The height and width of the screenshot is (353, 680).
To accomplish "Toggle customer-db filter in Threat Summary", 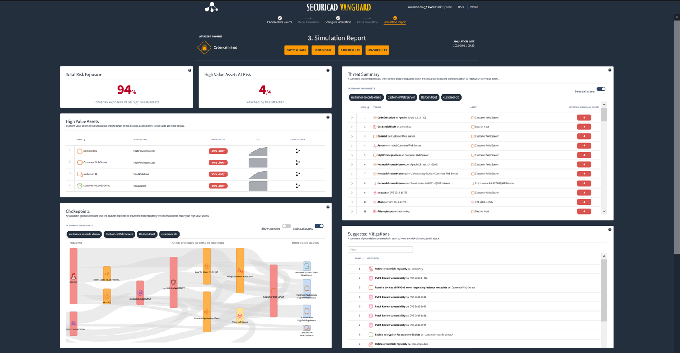I will 451,97.
